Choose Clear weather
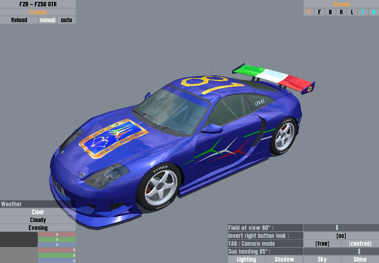This screenshot has width=379, height=263. point(38,212)
